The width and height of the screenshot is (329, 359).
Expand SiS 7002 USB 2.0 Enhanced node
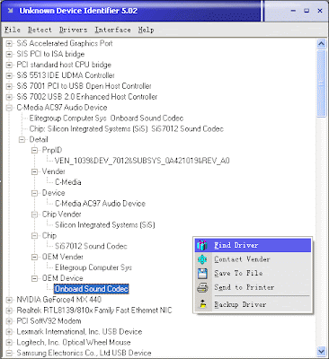(9, 97)
